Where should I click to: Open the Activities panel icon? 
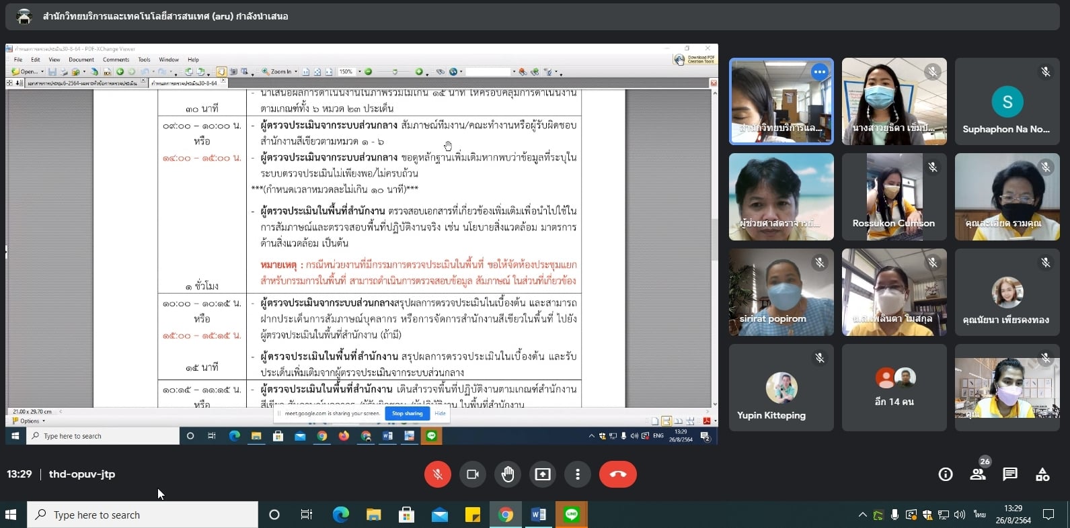coord(1042,474)
